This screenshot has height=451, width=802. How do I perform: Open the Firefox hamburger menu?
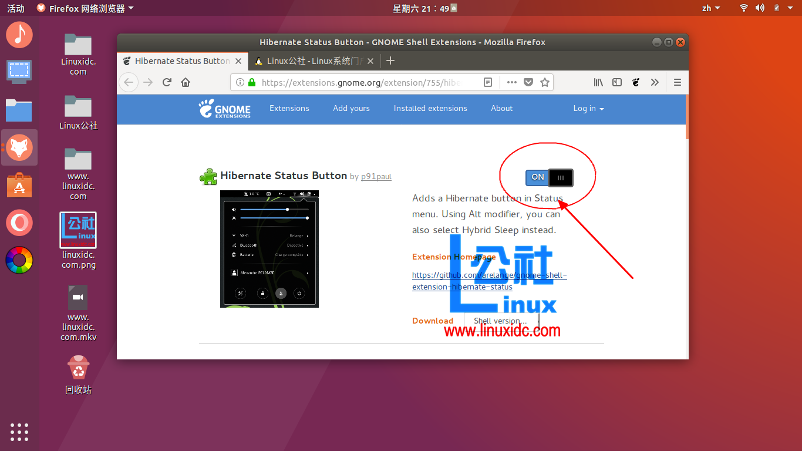677,83
